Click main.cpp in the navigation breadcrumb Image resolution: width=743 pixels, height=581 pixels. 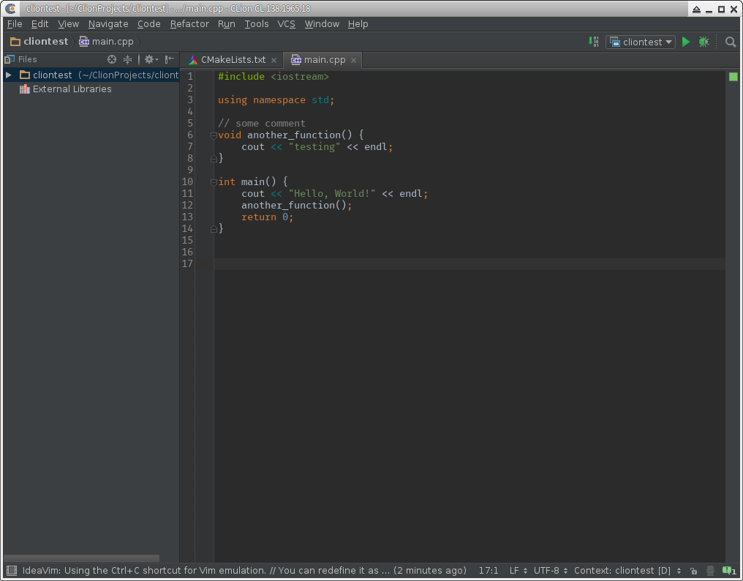(113, 42)
